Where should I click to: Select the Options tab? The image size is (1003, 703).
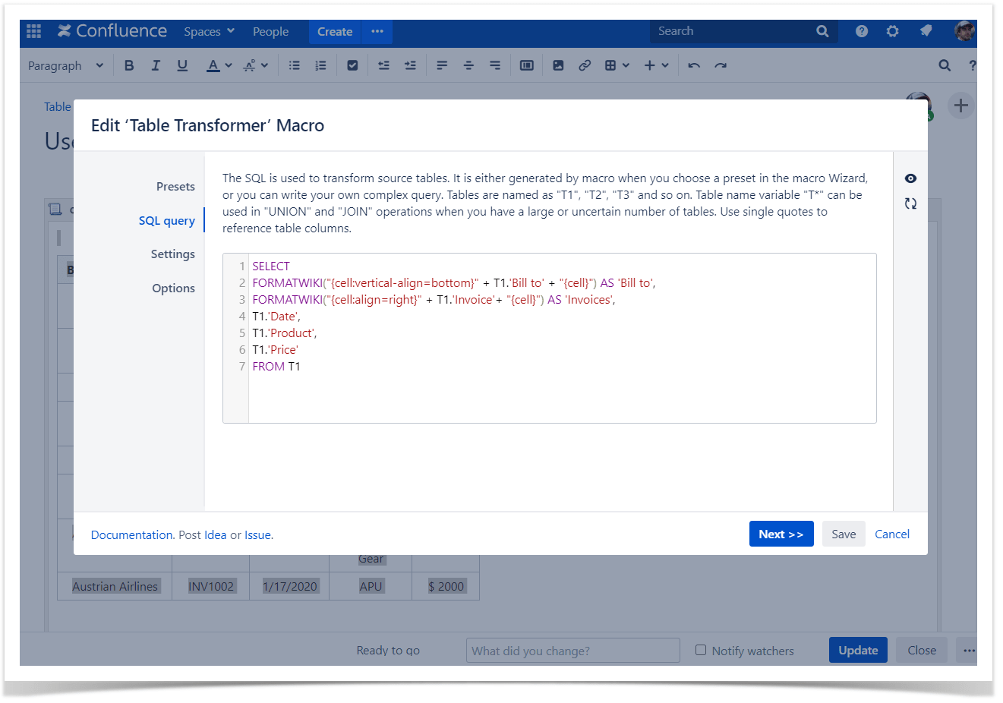[173, 288]
